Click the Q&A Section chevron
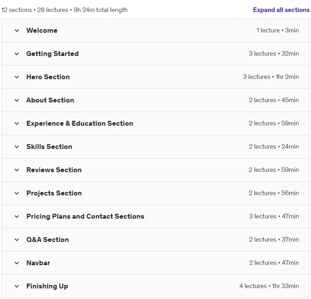This screenshot has width=311, height=299. coord(17,240)
